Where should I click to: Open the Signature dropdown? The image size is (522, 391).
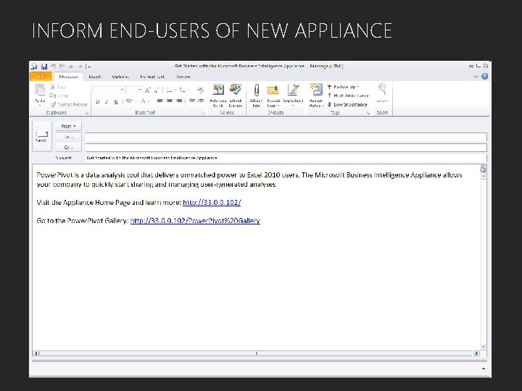click(x=293, y=96)
